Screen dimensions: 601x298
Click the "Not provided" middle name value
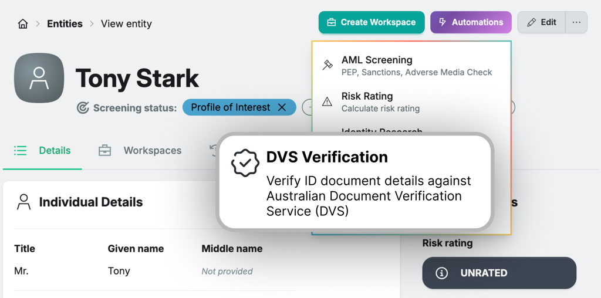tap(227, 272)
